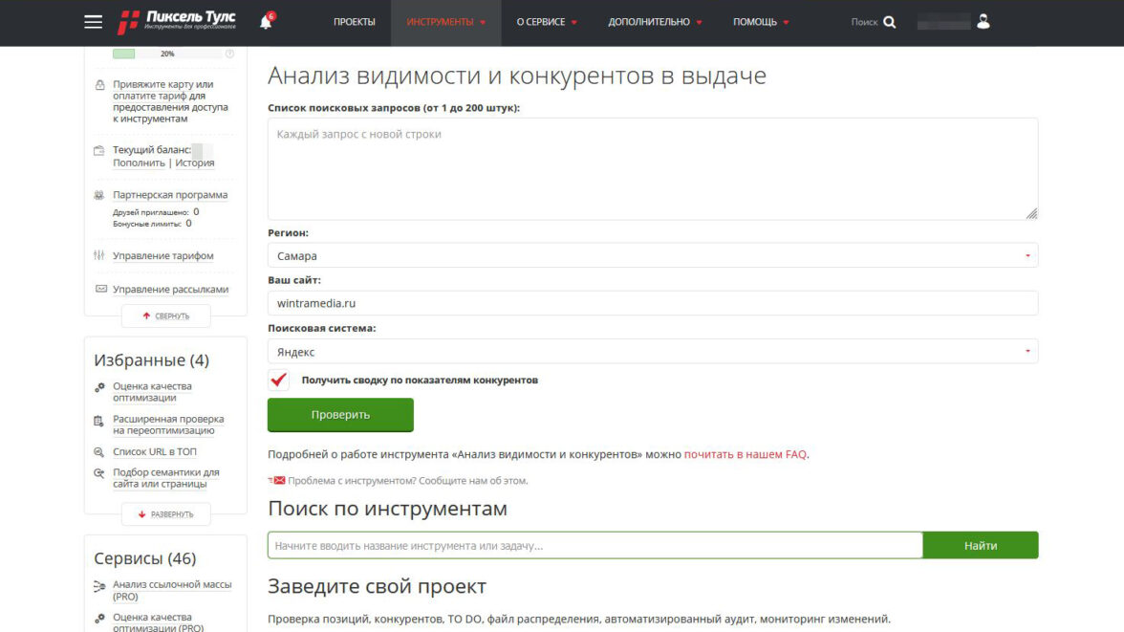This screenshot has height=632, width=1124.
Task: Open Расширенная проверка на переоптимизацию tool
Action: tap(168, 425)
